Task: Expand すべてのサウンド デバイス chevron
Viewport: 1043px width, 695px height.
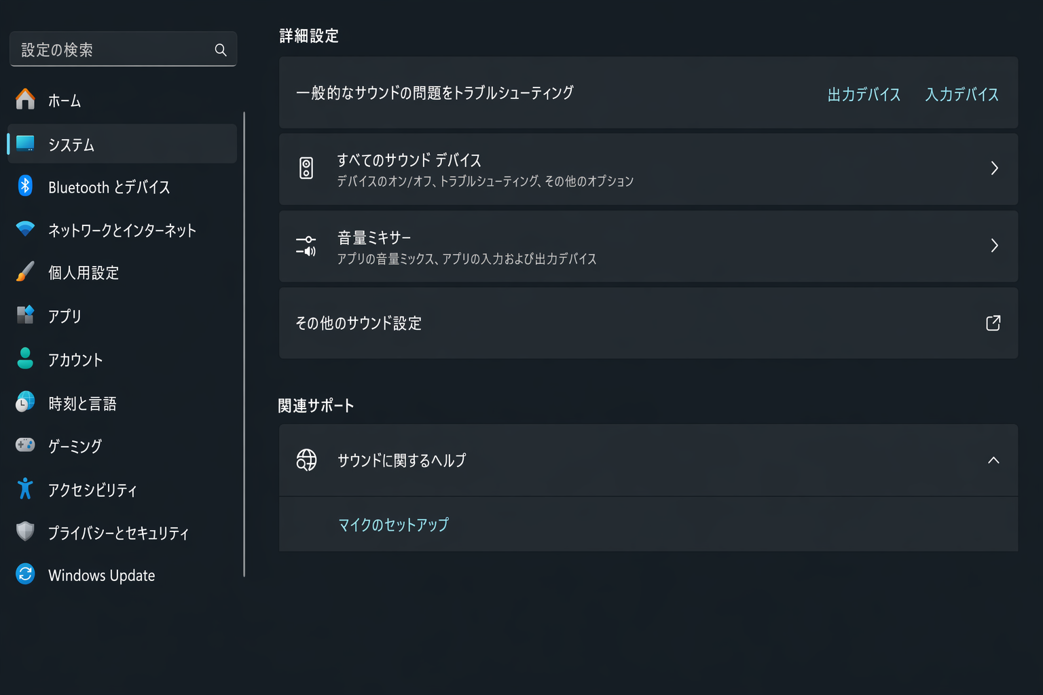Action: (994, 168)
